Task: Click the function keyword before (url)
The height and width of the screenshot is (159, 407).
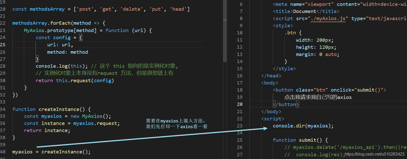Action: click(117, 31)
